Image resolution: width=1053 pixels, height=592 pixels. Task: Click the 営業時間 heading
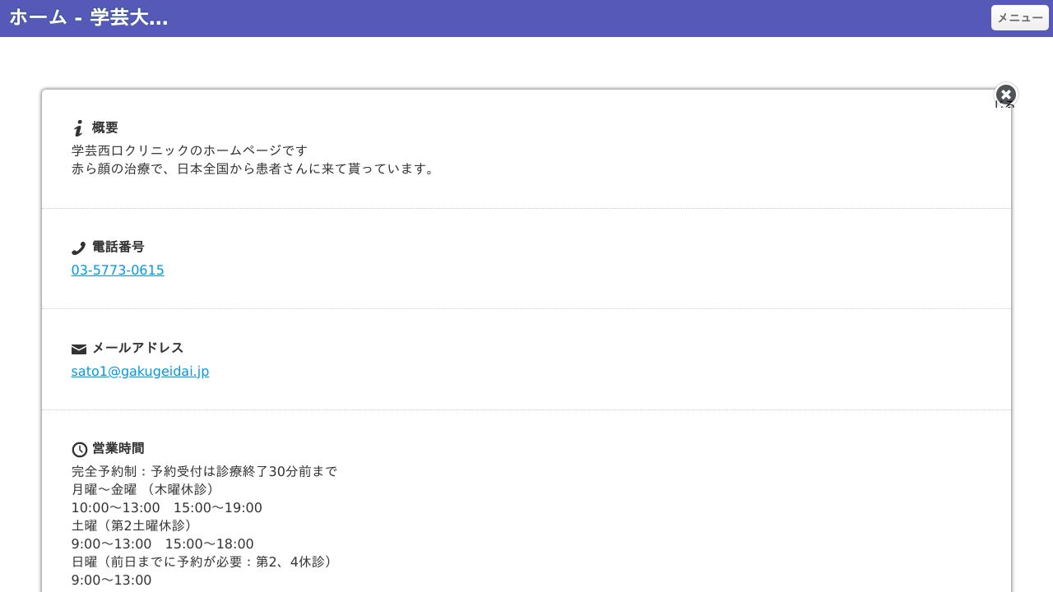118,448
